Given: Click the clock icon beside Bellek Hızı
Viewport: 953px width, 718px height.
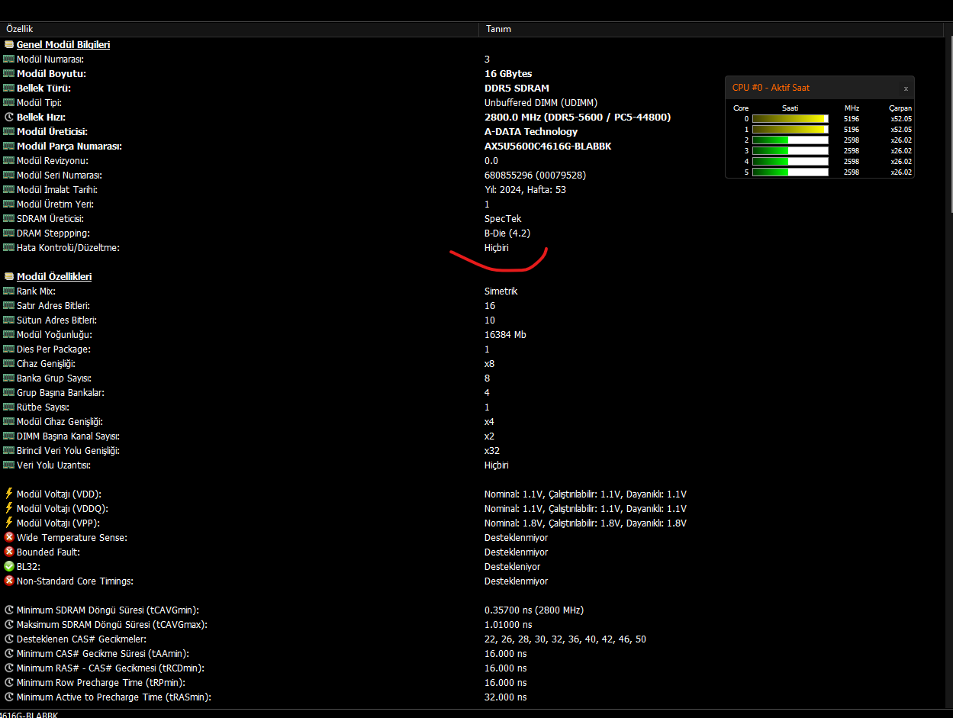Looking at the screenshot, I should click(x=9, y=117).
